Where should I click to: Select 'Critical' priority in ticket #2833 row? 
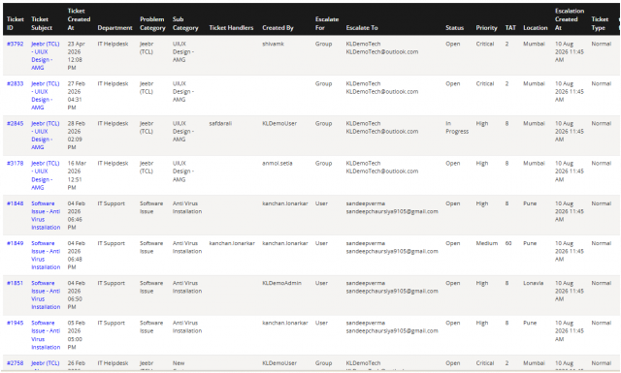click(x=485, y=84)
